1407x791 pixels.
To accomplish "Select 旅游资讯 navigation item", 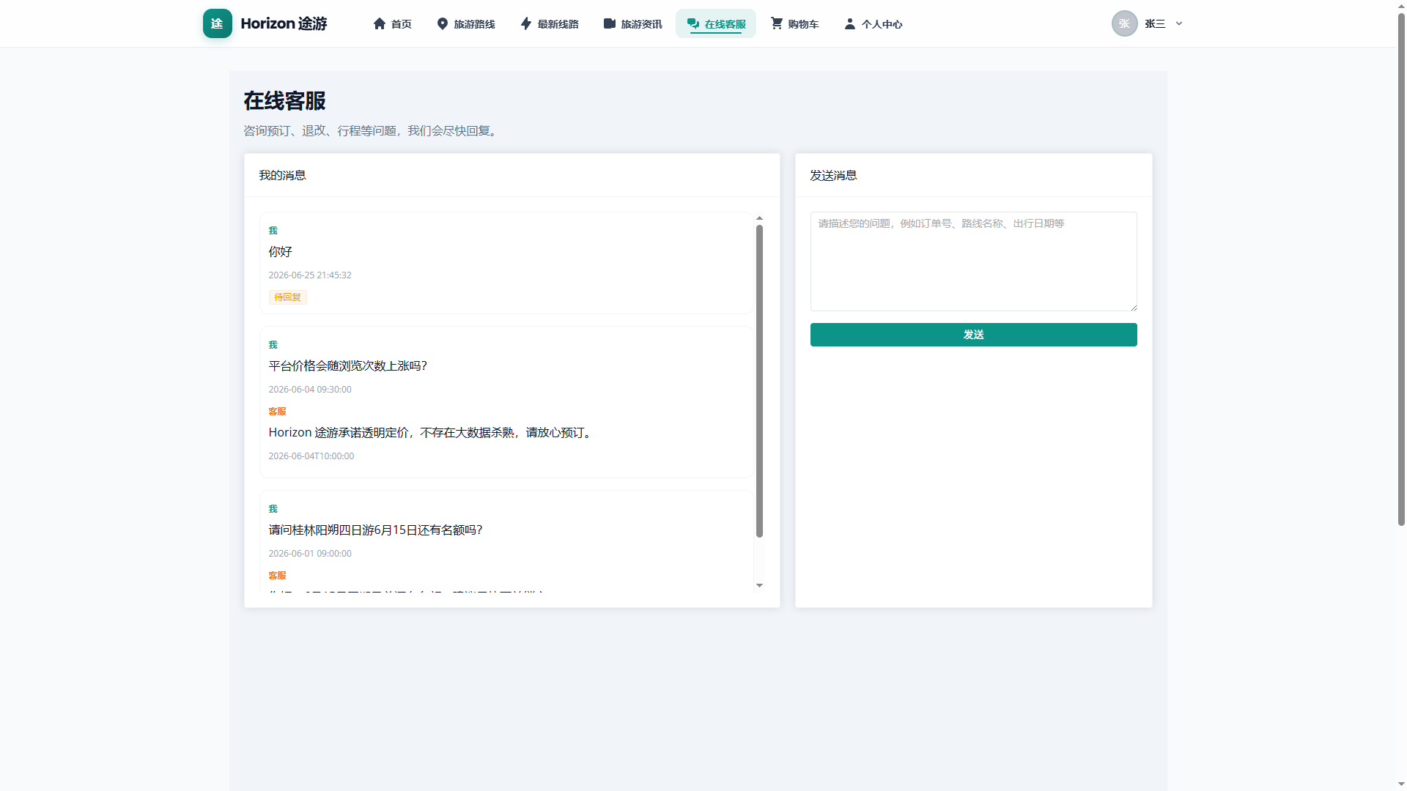I will pos(633,23).
